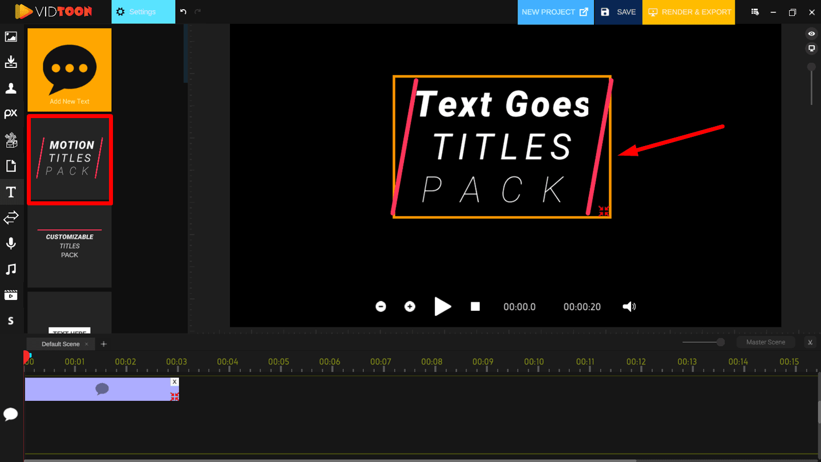Click the import download icon in sidebar
Screen dimensions: 821x462
pyautogui.click(x=11, y=62)
